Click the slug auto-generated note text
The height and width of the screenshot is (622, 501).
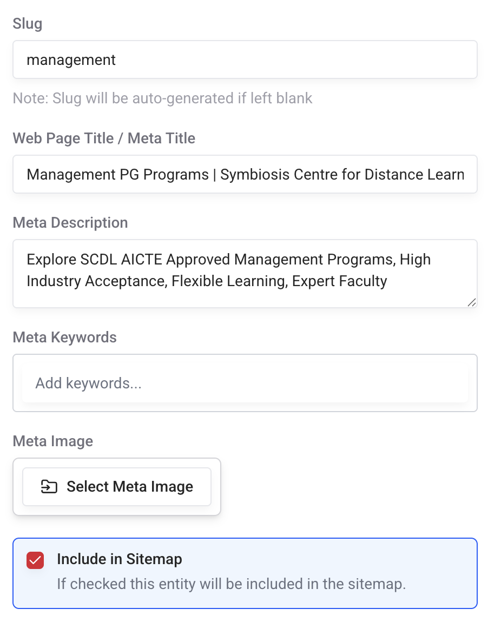click(x=162, y=98)
